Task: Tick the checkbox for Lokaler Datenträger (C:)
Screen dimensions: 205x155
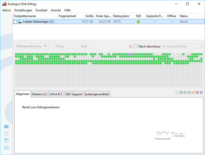Action: click(x=15, y=22)
